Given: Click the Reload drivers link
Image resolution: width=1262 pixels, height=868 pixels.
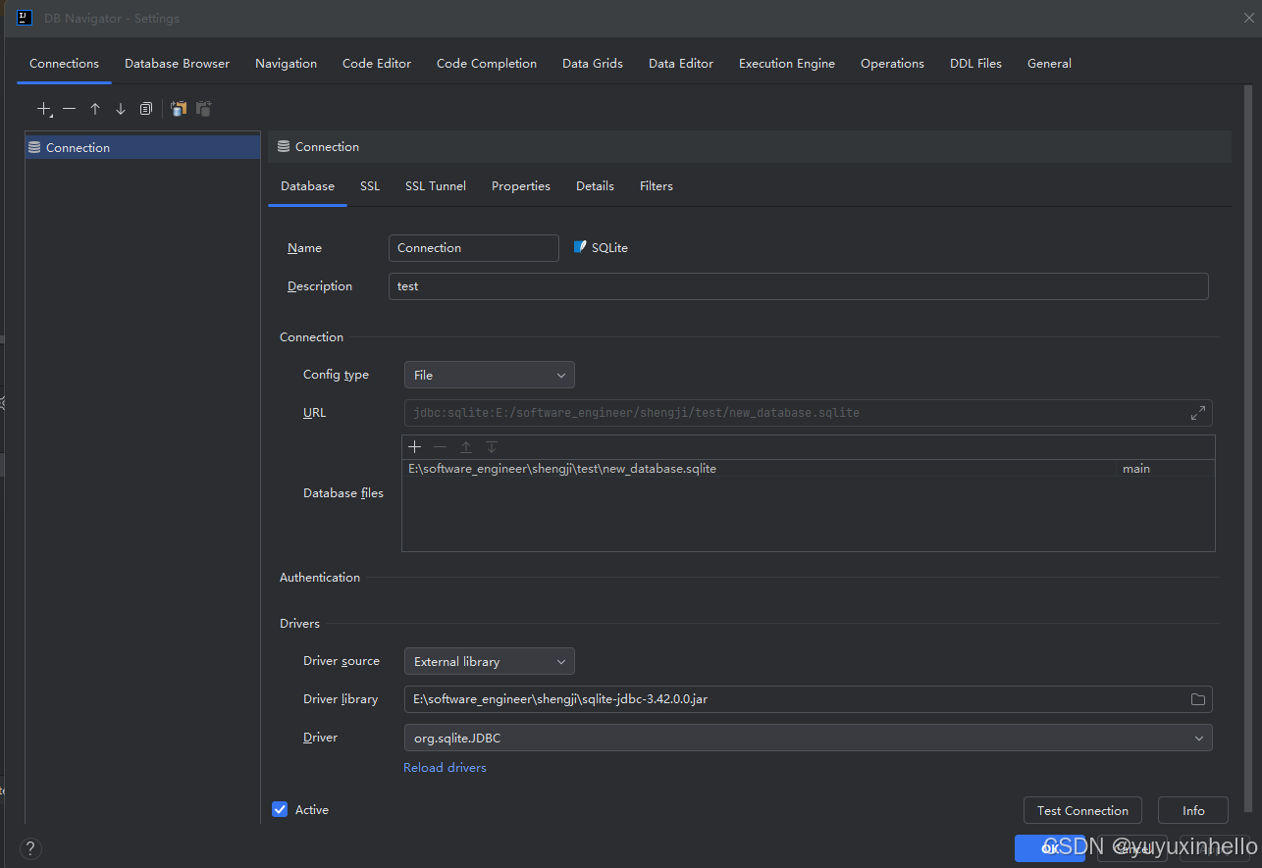Looking at the screenshot, I should coord(445,767).
